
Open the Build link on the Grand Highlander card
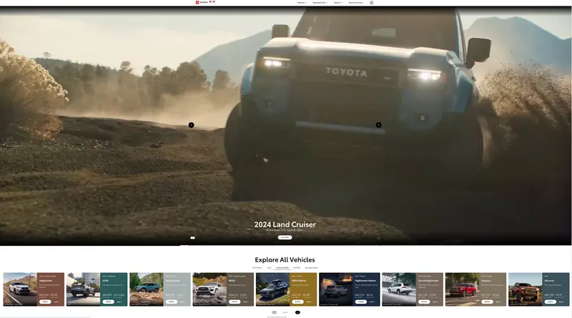click(435, 302)
